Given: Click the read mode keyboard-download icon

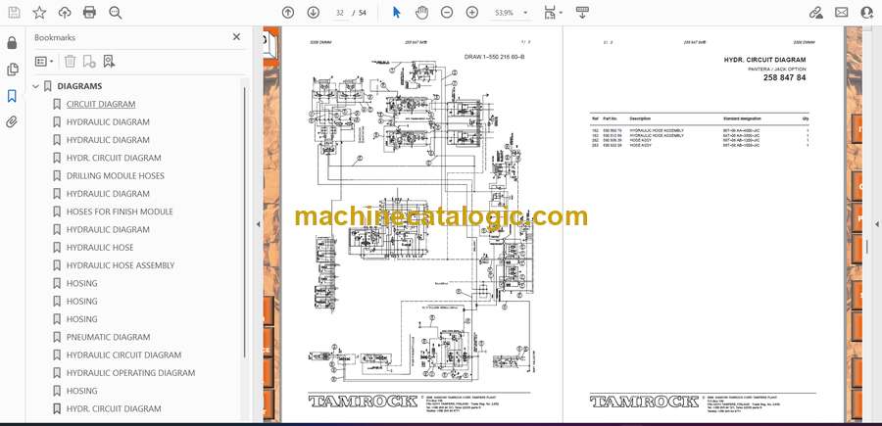Looking at the screenshot, I should coord(582,13).
